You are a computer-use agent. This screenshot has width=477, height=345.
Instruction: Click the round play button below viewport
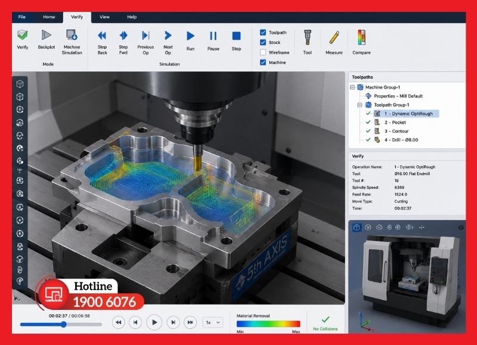154,322
